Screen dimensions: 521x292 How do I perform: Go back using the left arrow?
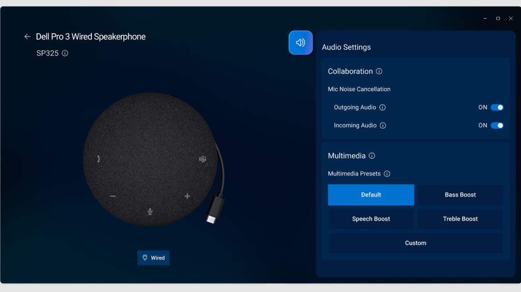coord(27,37)
